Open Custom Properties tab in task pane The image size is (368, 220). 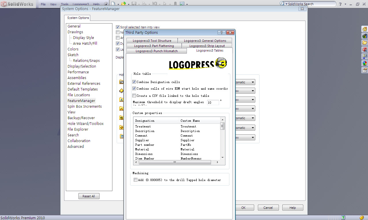pos(365,70)
